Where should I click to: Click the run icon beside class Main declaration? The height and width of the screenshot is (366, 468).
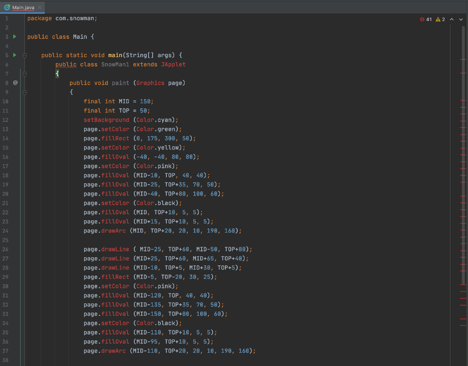click(x=14, y=37)
